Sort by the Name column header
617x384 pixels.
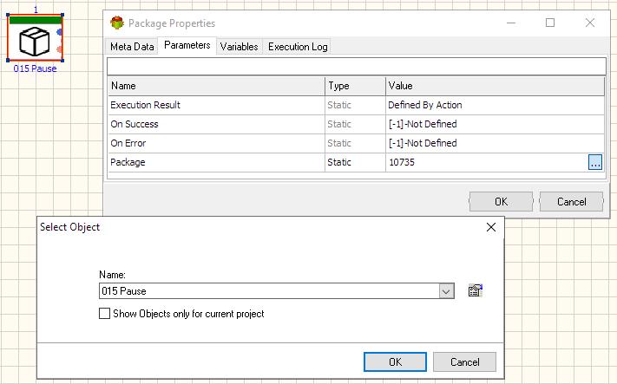pos(216,86)
